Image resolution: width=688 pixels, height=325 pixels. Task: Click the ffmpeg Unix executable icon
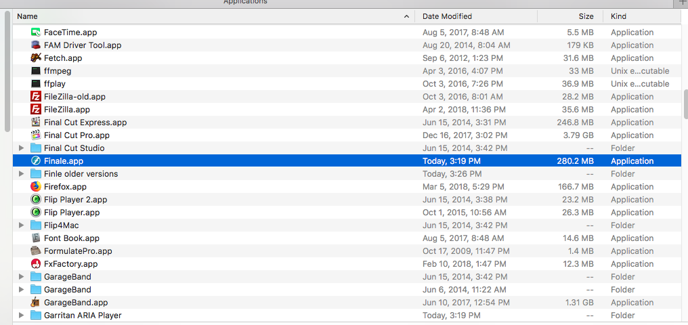[x=36, y=71]
